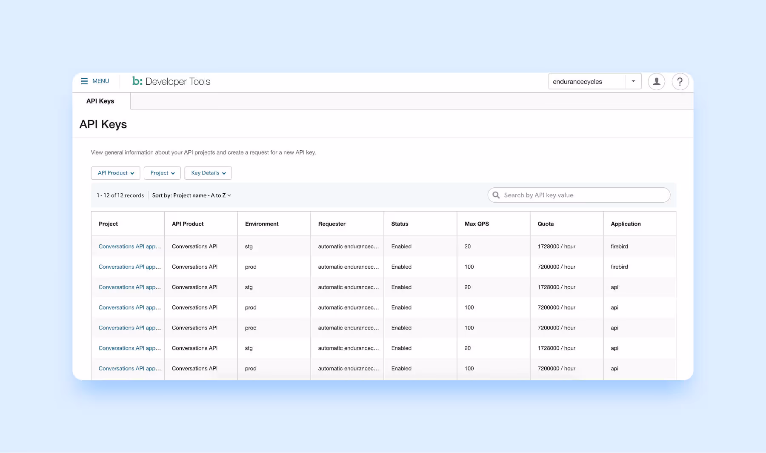
Task: Select the Max QPS column header
Action: [x=477, y=224]
